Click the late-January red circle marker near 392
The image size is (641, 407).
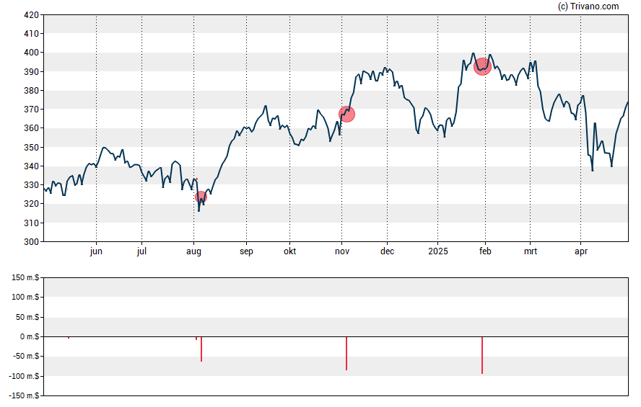click(x=482, y=66)
